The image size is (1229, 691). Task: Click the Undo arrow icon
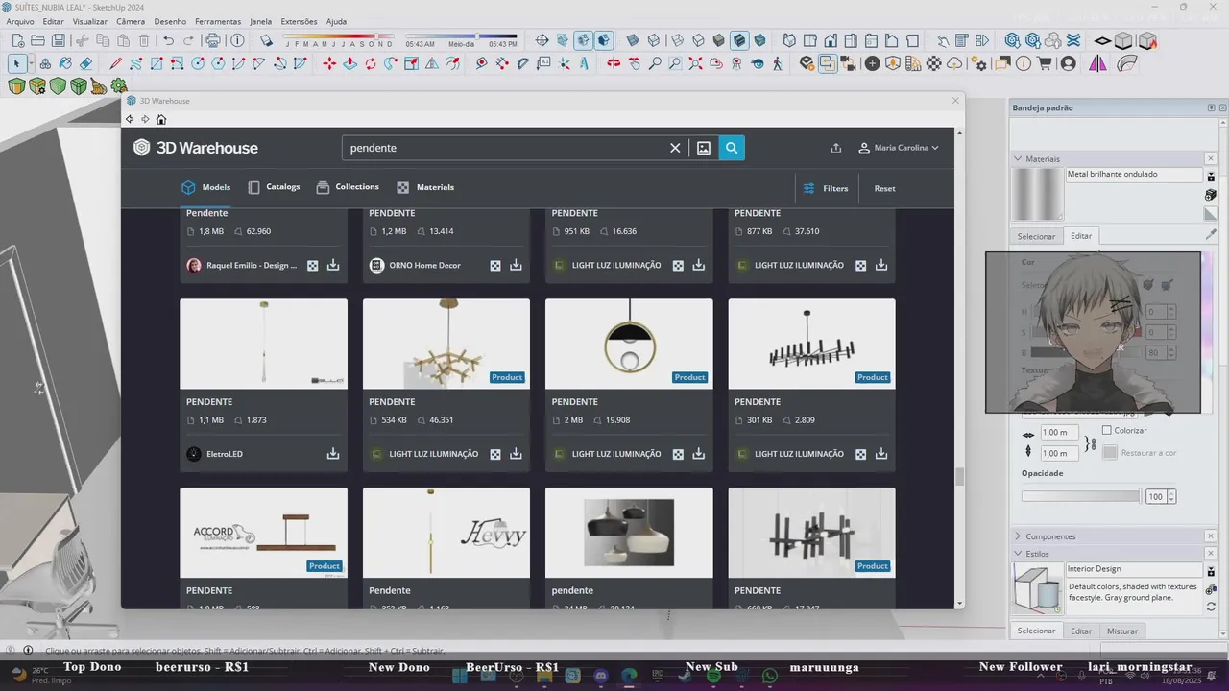pos(169,40)
